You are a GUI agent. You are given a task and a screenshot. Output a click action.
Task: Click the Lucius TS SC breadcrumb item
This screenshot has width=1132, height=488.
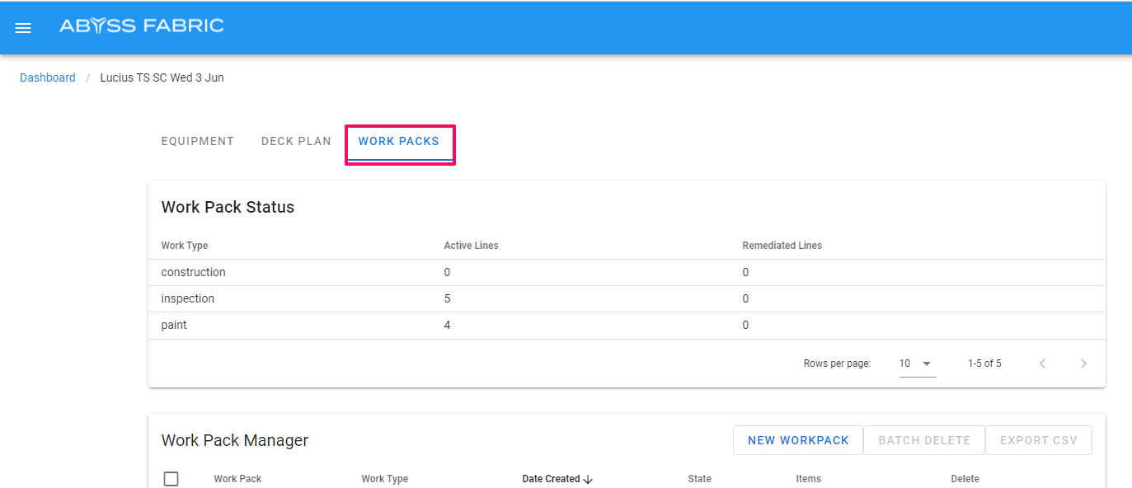pos(162,77)
